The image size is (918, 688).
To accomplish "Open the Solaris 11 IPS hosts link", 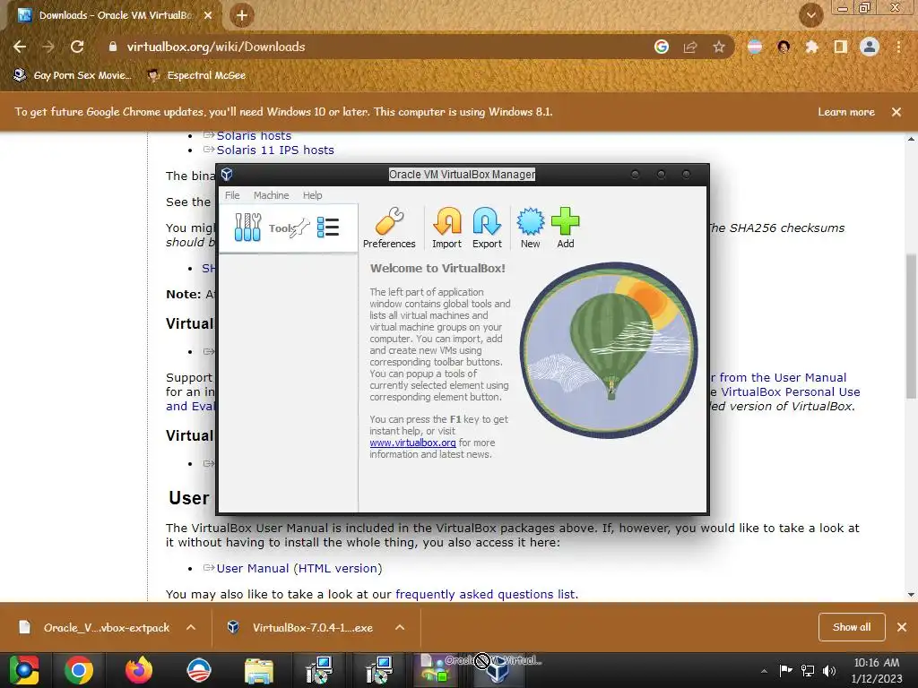I will point(275,150).
